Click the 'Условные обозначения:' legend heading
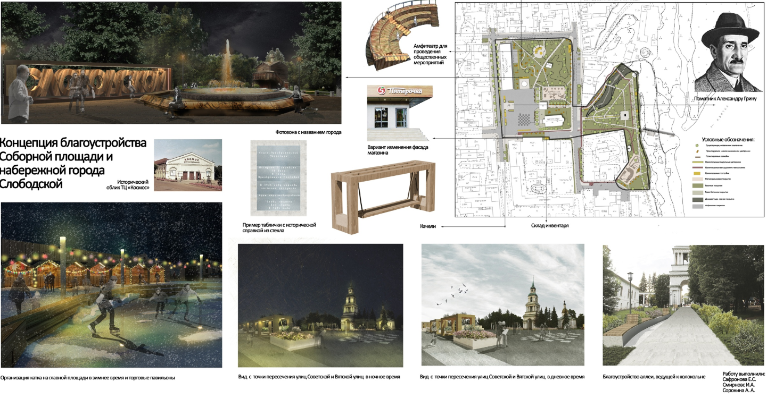Image resolution: width=767 pixels, height=399 pixels. 728,140
